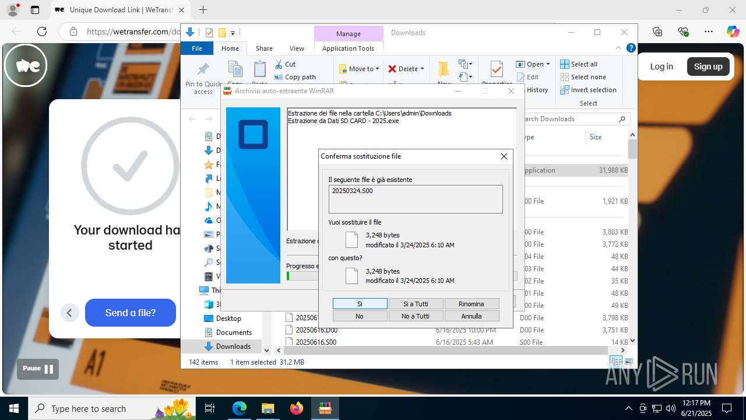This screenshot has height=420, width=746.
Task: Click Annulla to cancel extraction
Action: pyautogui.click(x=471, y=316)
